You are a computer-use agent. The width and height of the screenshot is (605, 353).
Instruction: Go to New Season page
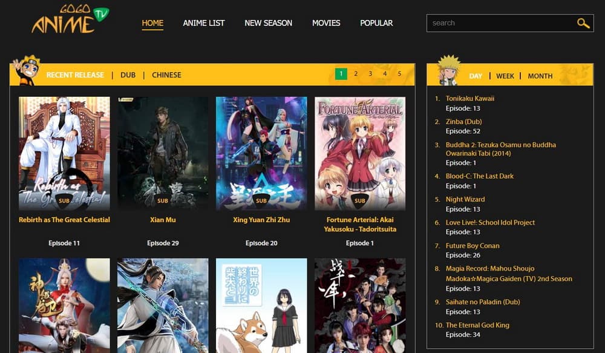(268, 23)
